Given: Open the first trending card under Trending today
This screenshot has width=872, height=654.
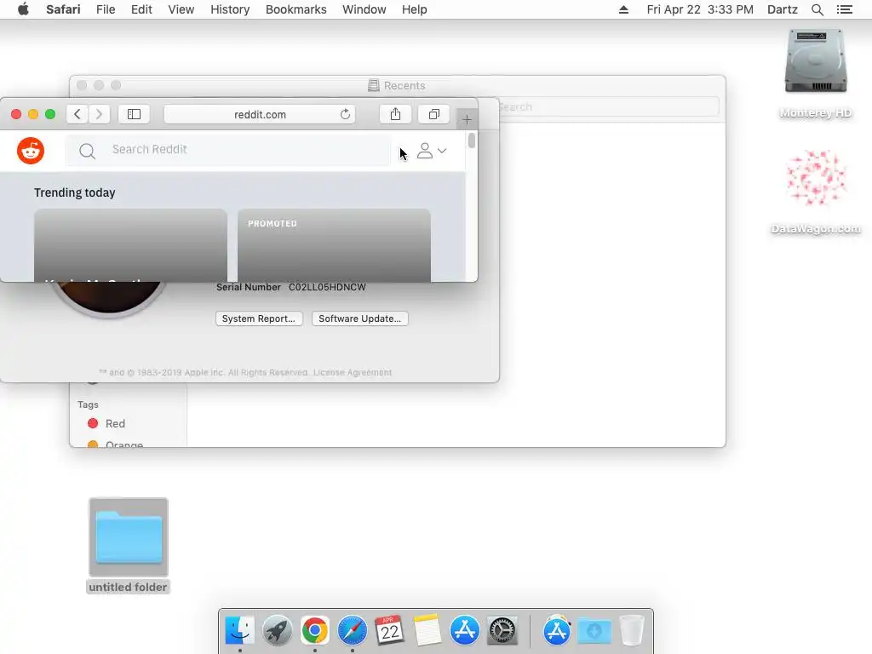Looking at the screenshot, I should coord(130,245).
